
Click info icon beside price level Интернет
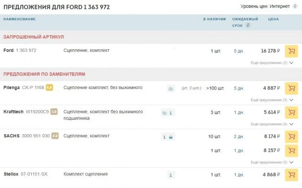(x=295, y=6)
